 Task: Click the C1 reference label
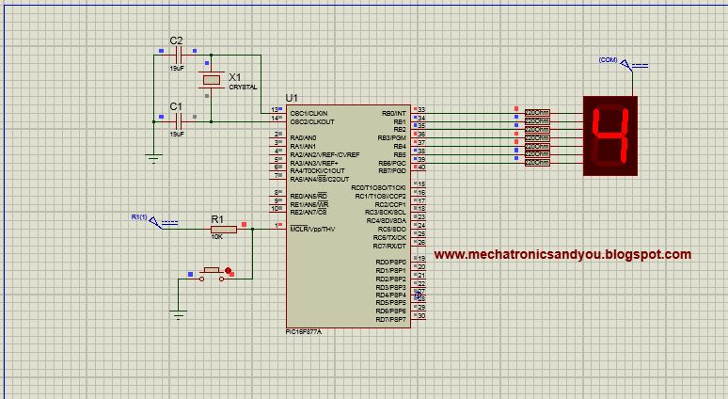tap(176, 107)
